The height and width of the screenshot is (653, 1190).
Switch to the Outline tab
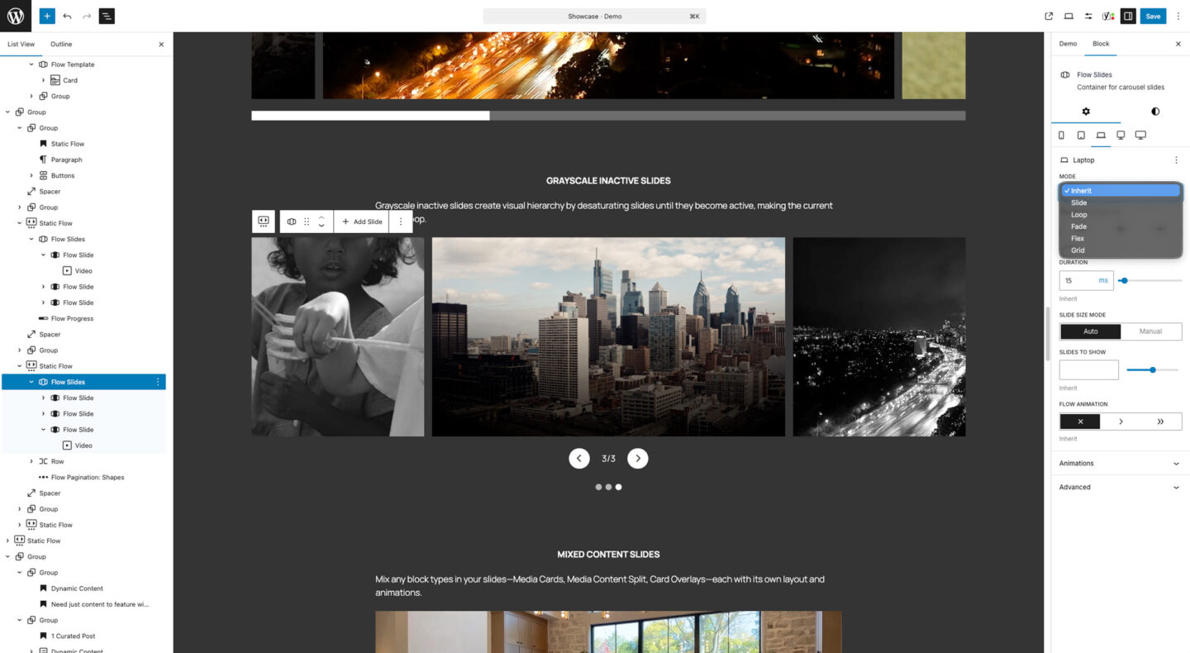click(61, 45)
